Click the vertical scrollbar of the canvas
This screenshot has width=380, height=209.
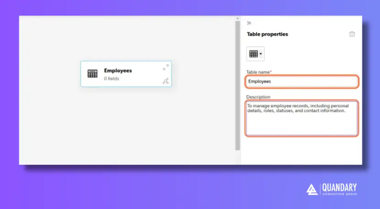237,85
